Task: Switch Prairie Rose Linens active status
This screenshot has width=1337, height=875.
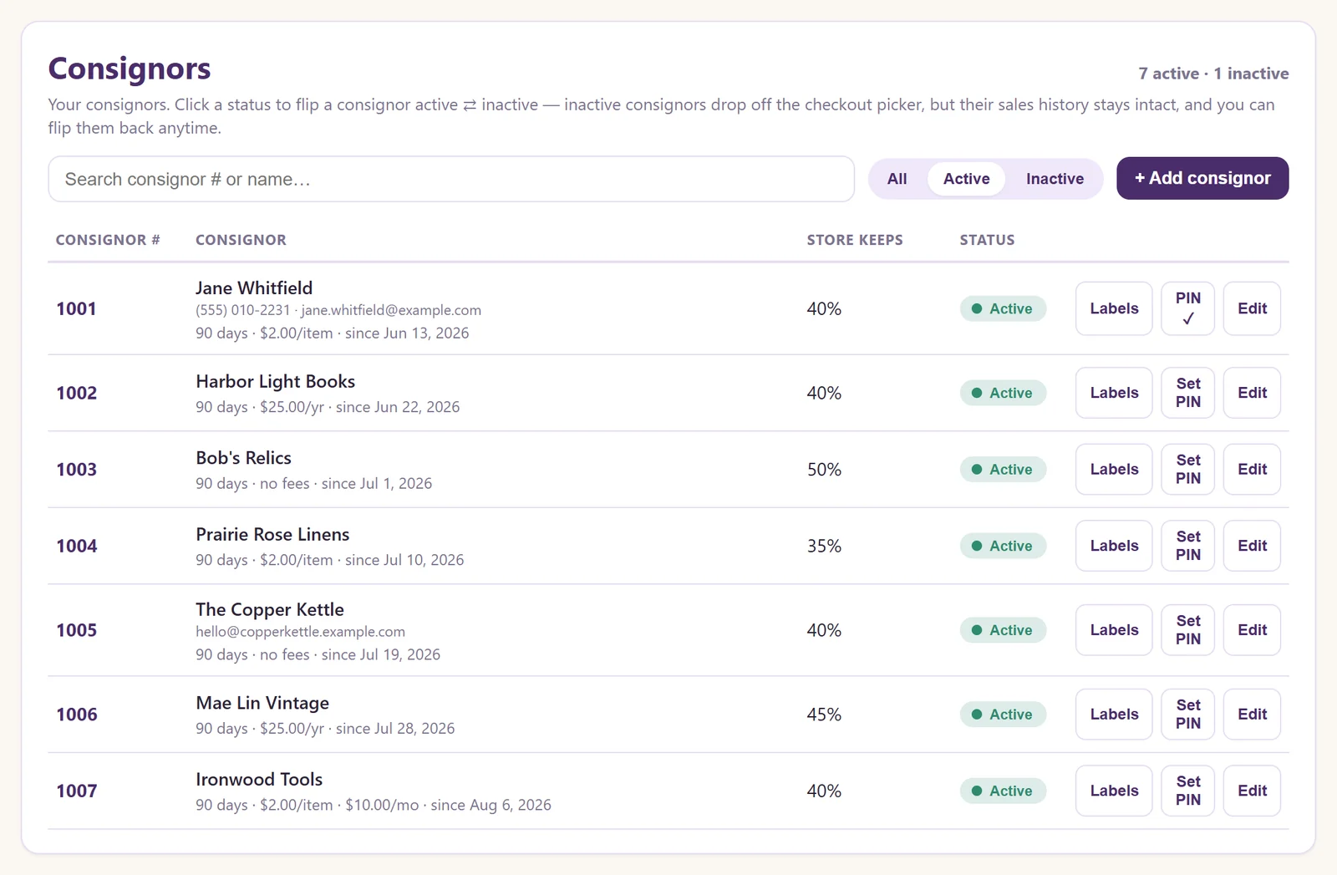Action: tap(1003, 546)
